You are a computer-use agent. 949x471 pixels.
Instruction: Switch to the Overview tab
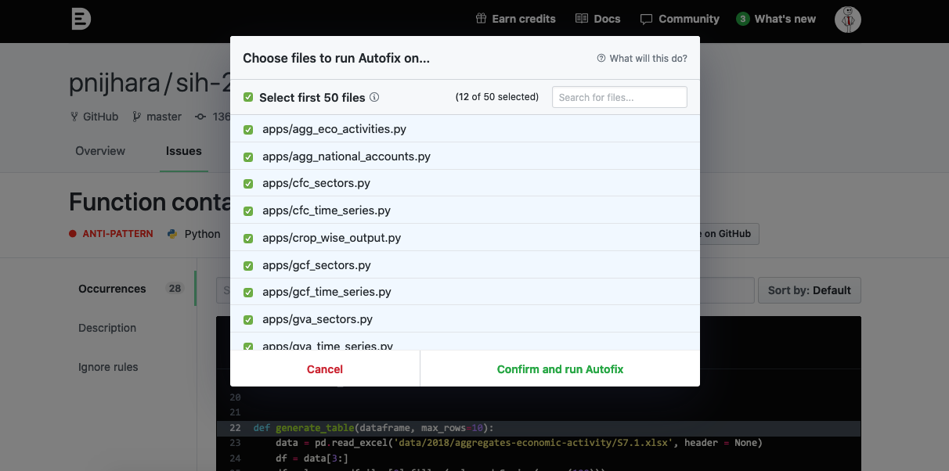(x=100, y=151)
